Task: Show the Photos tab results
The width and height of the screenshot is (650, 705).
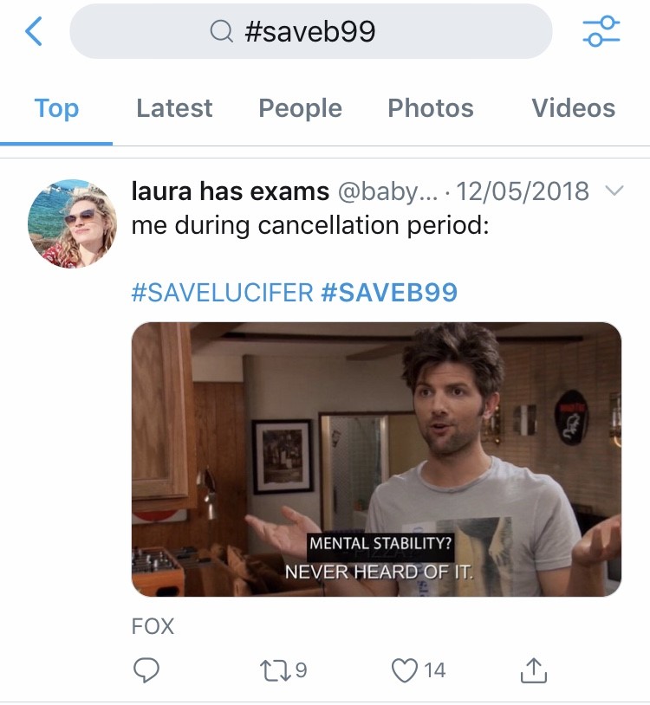Action: tap(431, 108)
